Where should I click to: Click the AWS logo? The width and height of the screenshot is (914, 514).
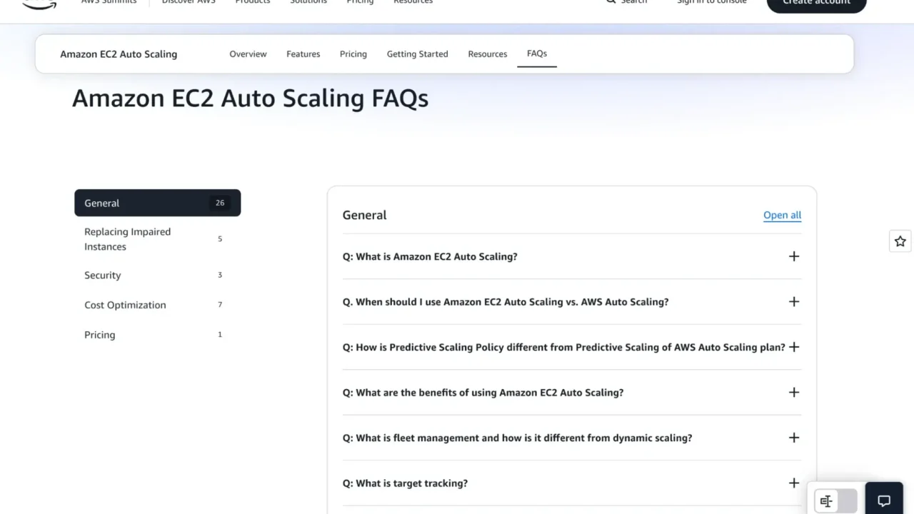click(x=39, y=4)
